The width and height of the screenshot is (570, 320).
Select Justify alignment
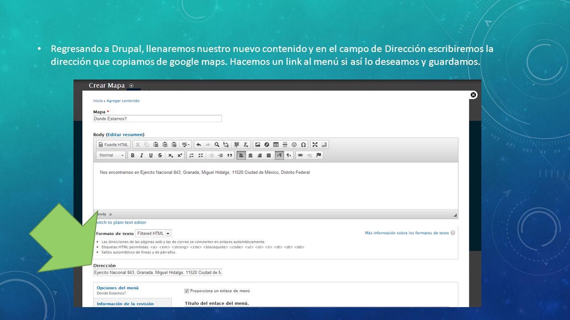coord(269,155)
